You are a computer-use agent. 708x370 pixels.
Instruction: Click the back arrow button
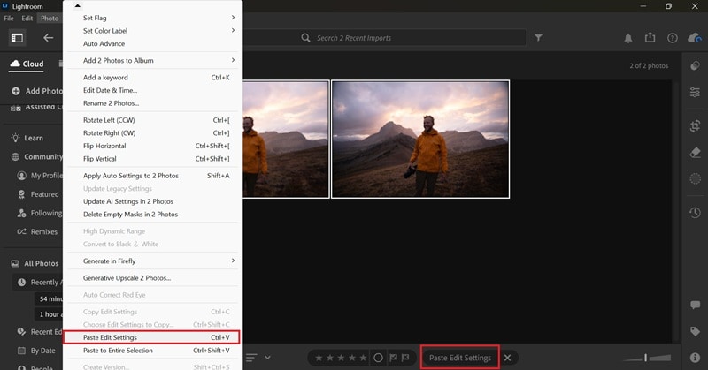tap(48, 38)
